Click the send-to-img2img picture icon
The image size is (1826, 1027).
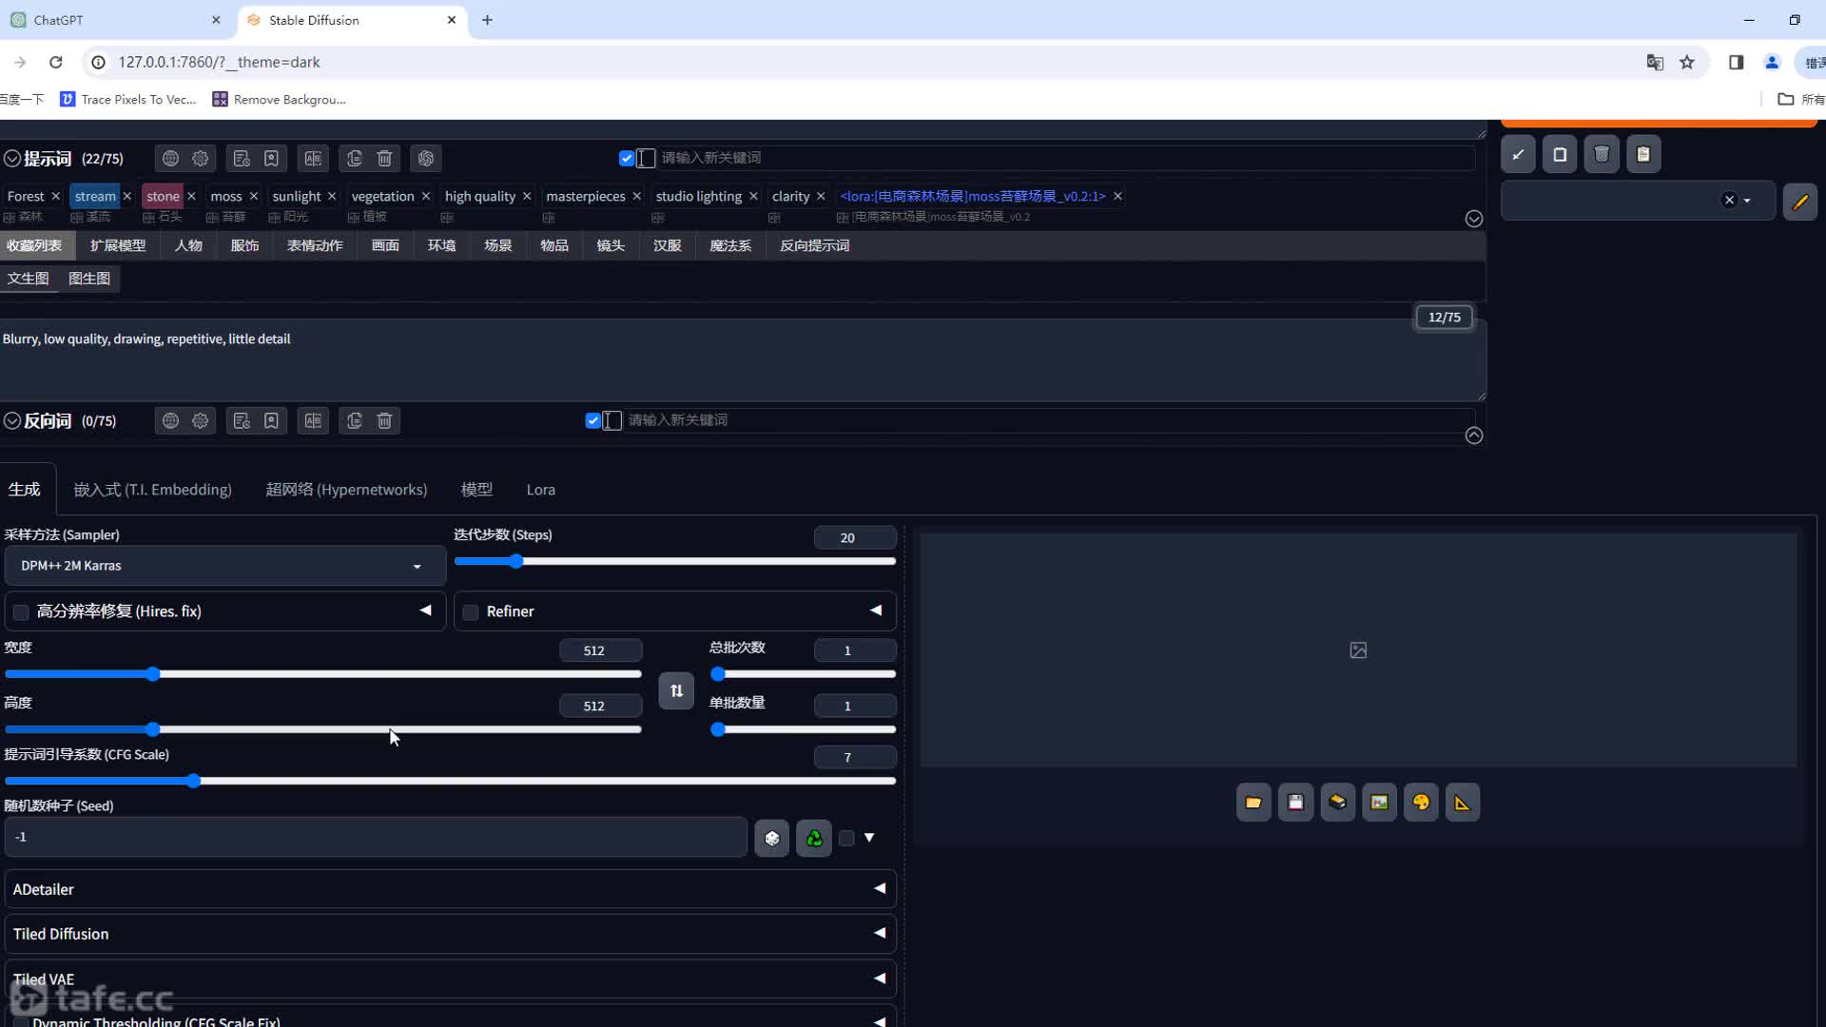click(1379, 803)
